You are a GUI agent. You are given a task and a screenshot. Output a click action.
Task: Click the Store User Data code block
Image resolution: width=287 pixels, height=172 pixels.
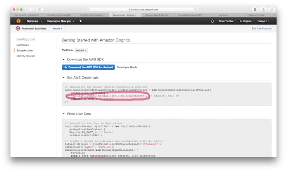pos(167,138)
